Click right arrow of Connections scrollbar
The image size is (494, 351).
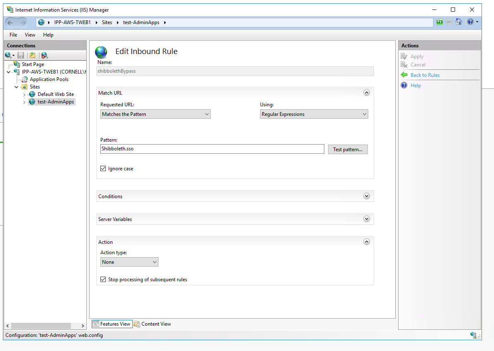tap(83, 326)
